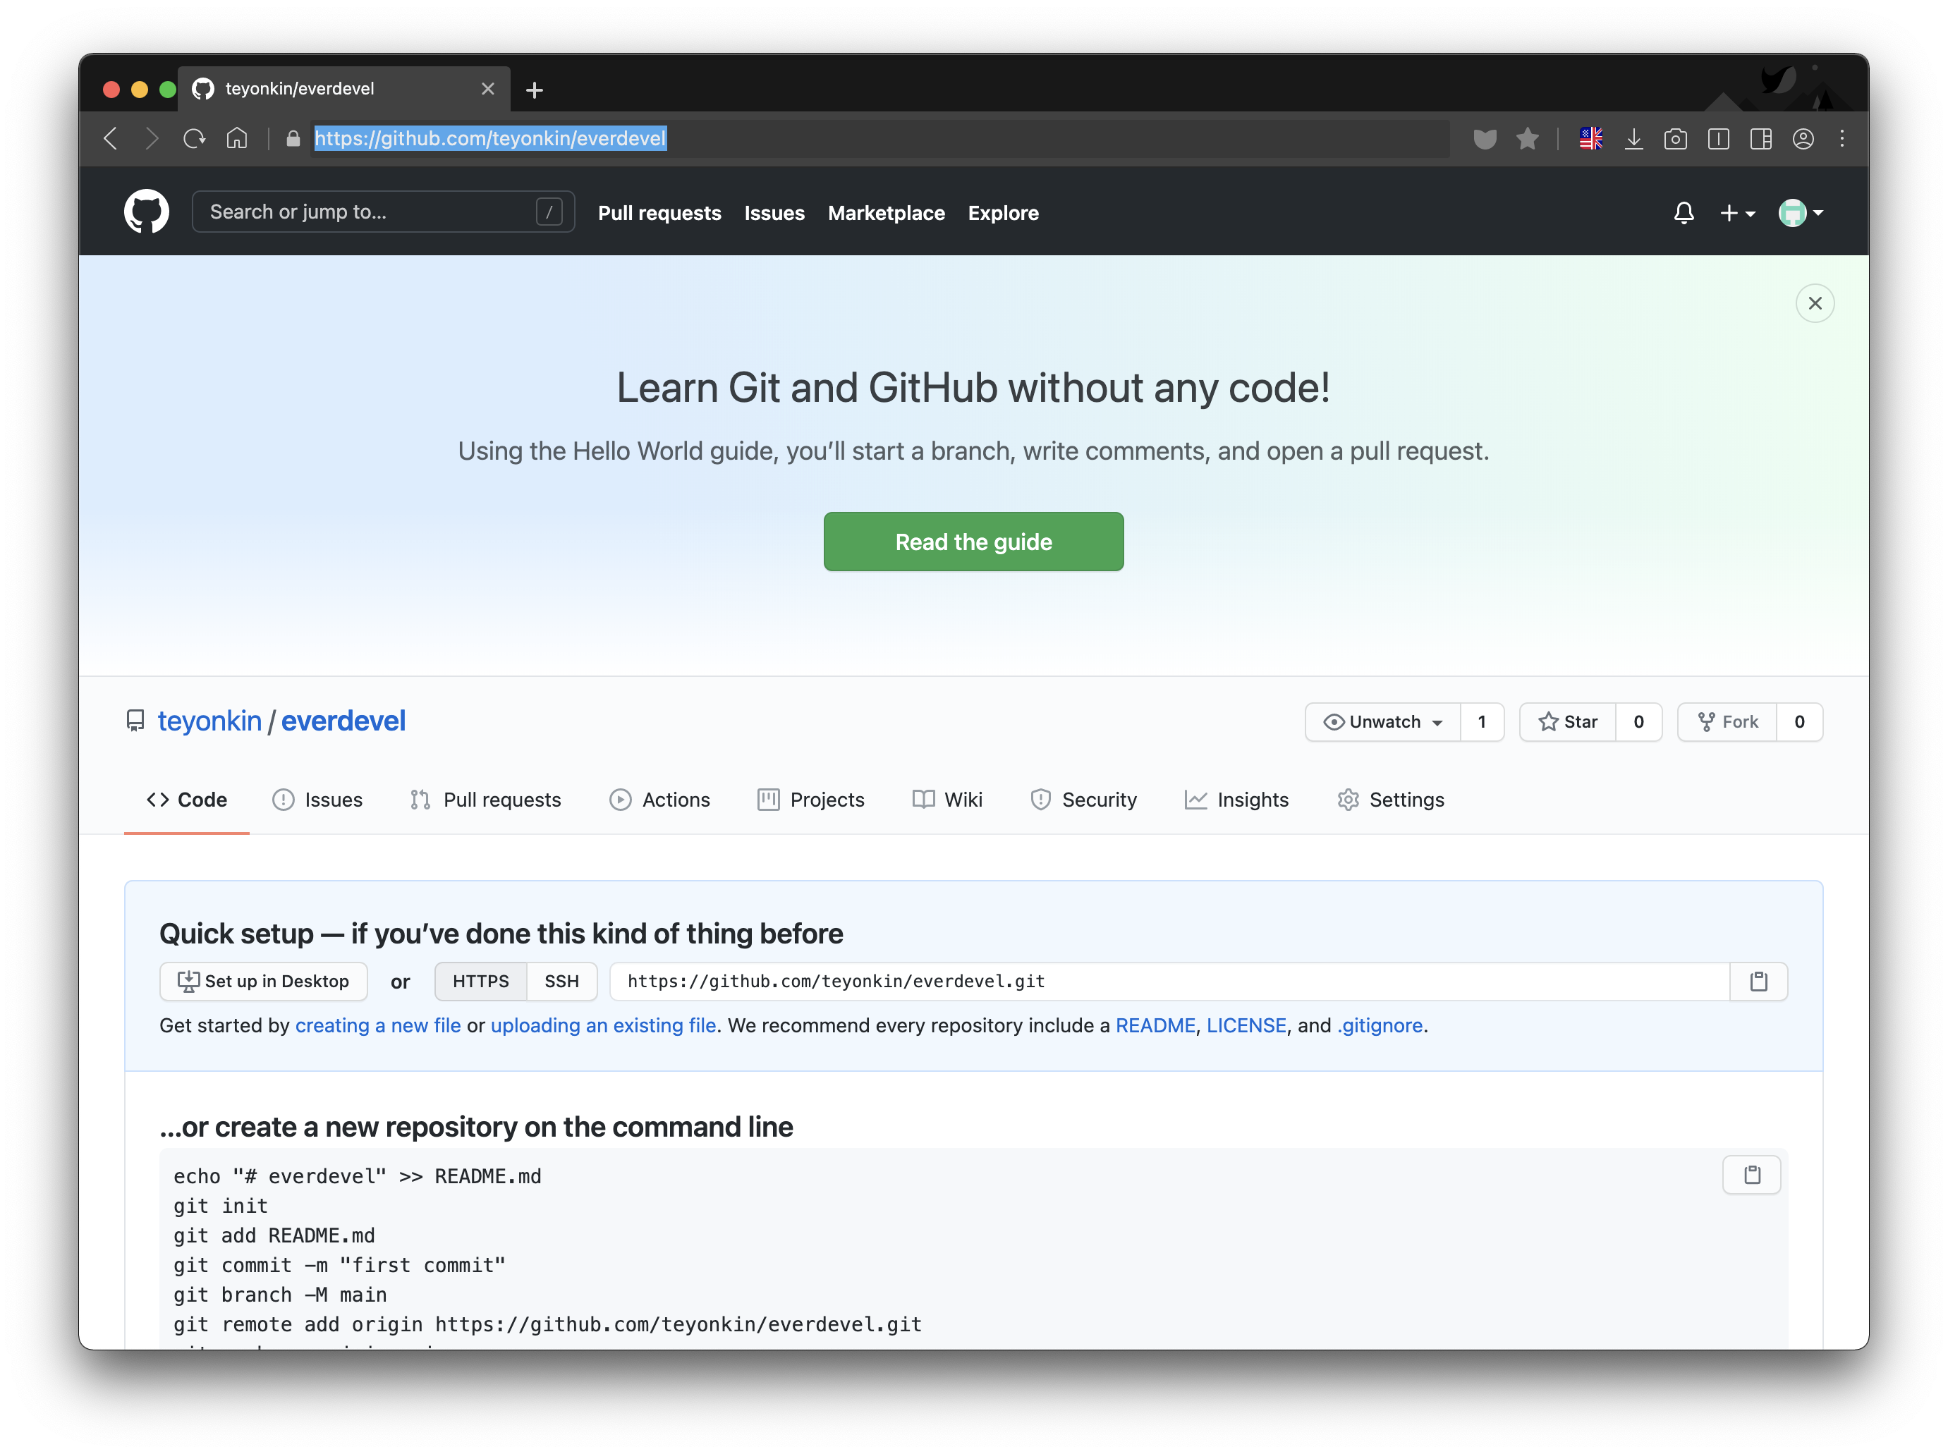This screenshot has width=1948, height=1454.
Task: Open the notifications bell
Action: tap(1683, 213)
